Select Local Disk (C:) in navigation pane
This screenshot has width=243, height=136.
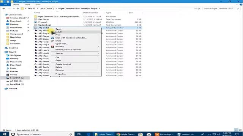click(17, 78)
